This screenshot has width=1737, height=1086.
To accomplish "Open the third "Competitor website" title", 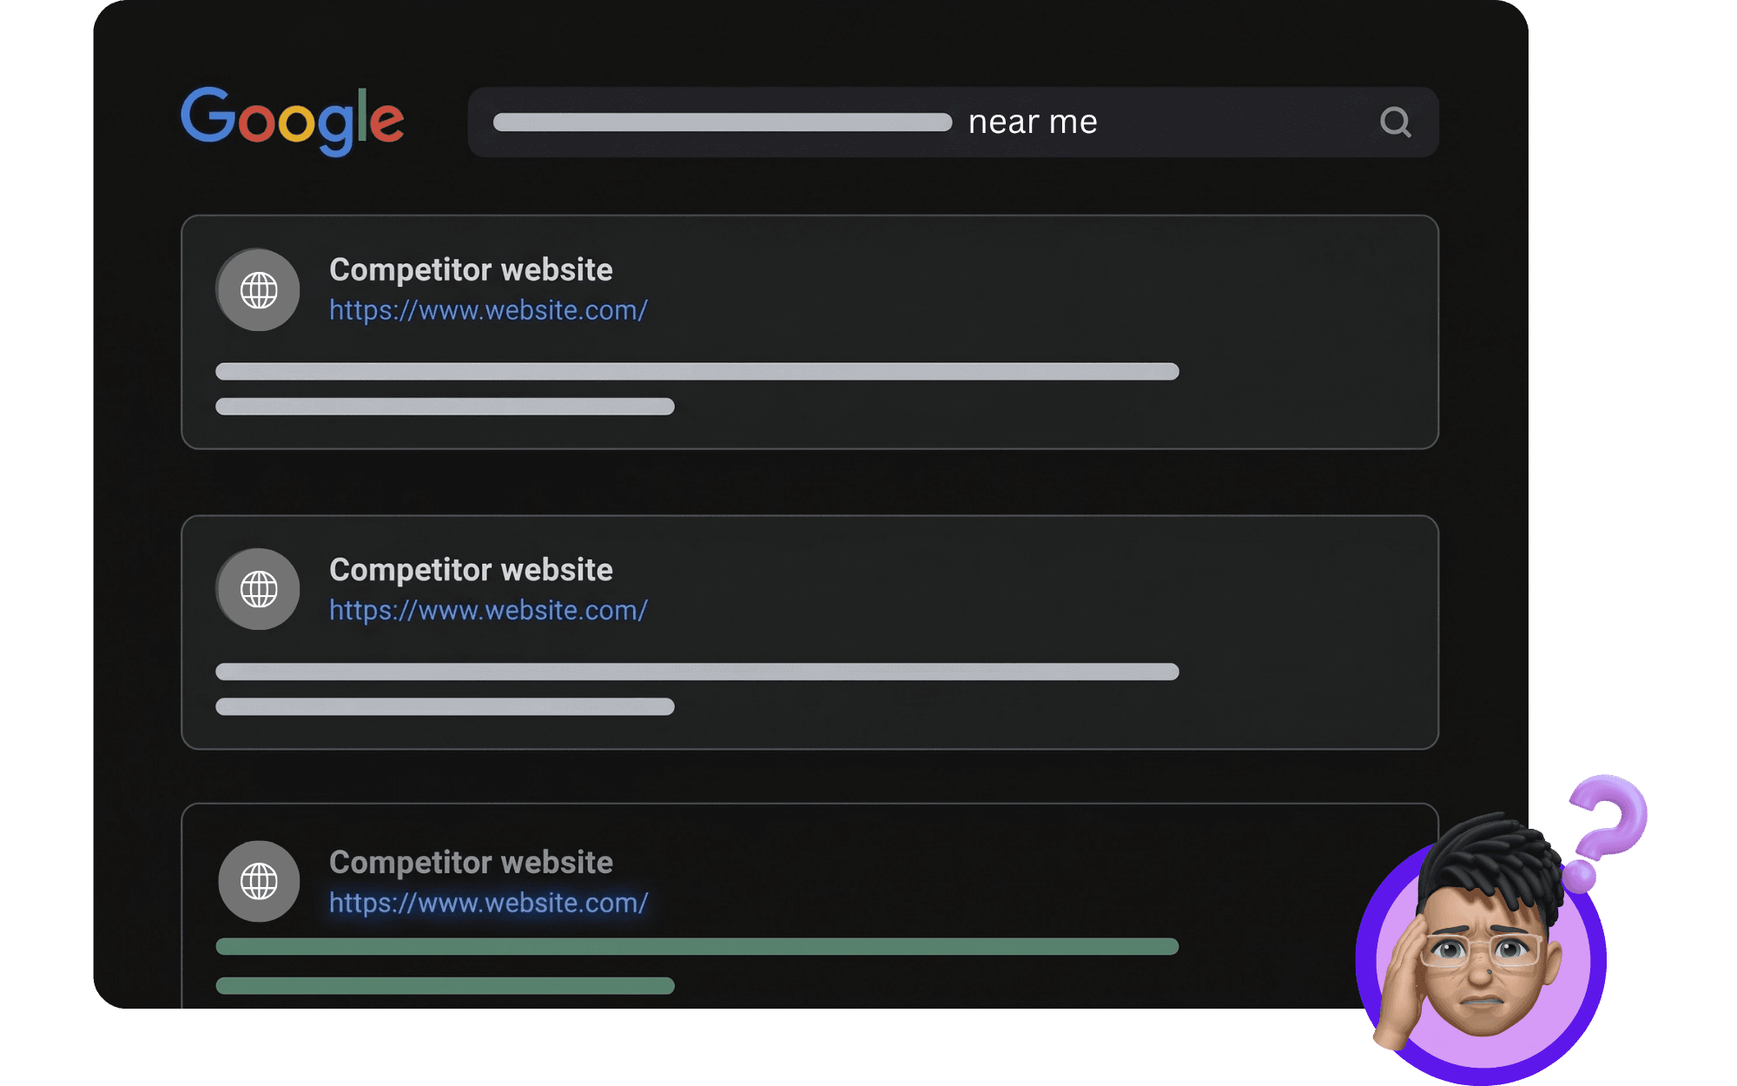I will 471,863.
